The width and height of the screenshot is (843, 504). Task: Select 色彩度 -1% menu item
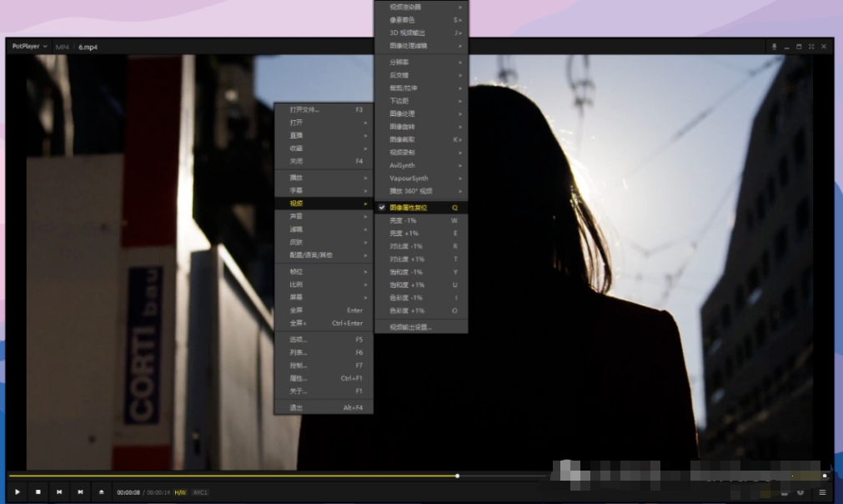[421, 298]
